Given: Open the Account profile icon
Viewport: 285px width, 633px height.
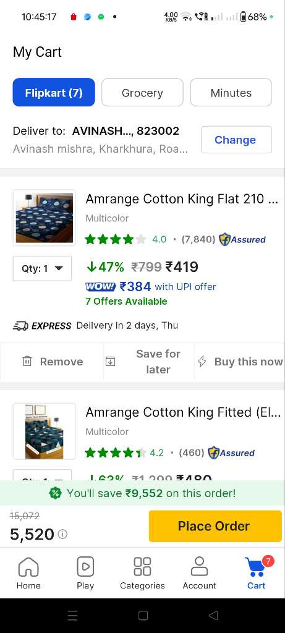Looking at the screenshot, I should pos(199,566).
